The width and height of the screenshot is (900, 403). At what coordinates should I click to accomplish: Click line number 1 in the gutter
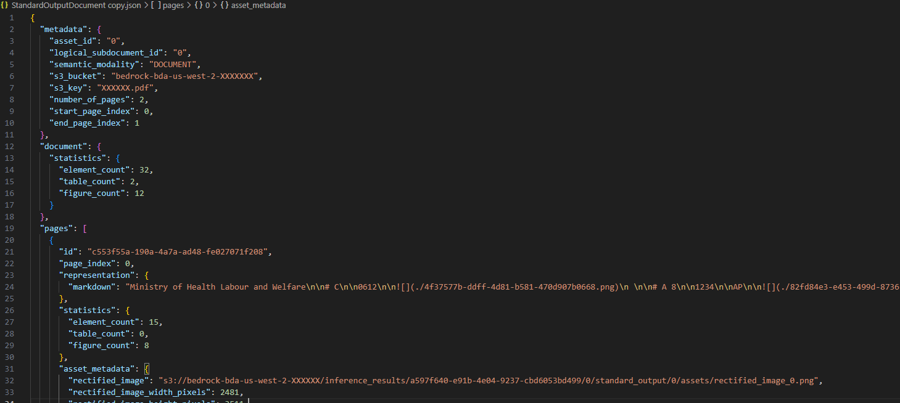[12, 17]
